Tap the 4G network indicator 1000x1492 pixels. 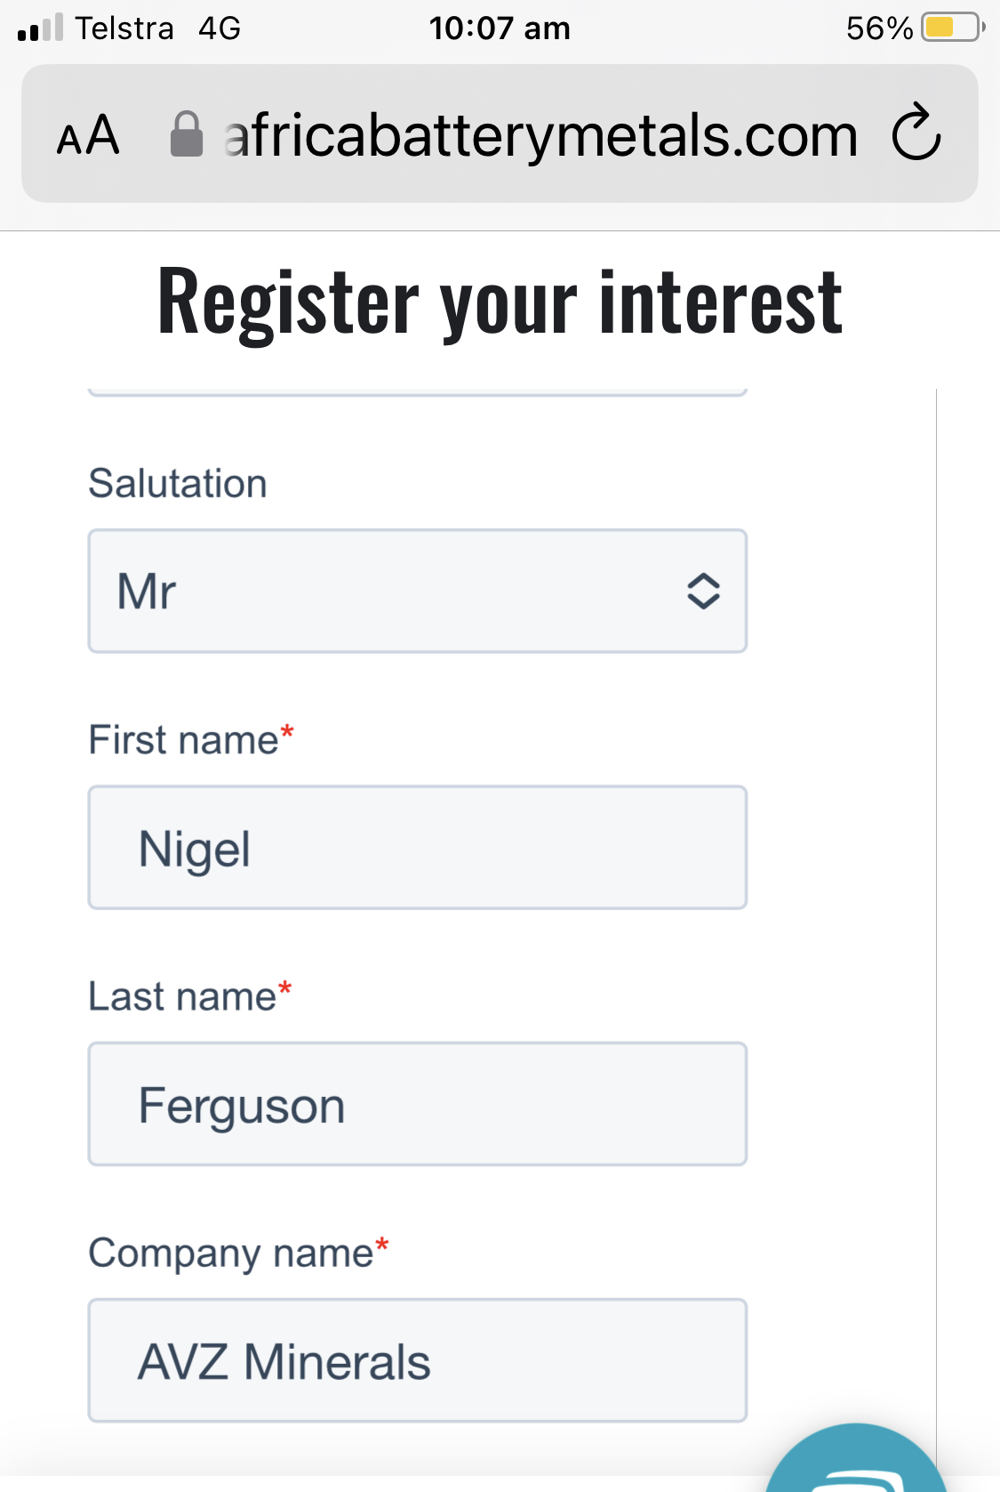220,28
